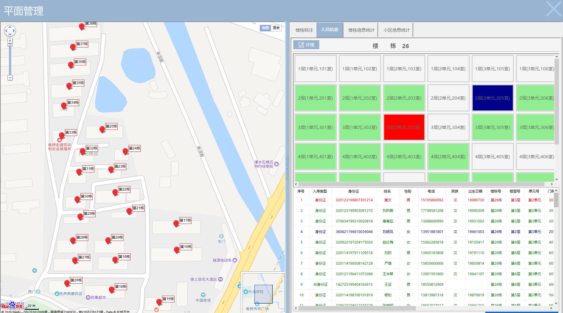The height and width of the screenshot is (313, 563).
Task: Select the red room 3层(2单元,303室)
Action: click(x=404, y=127)
